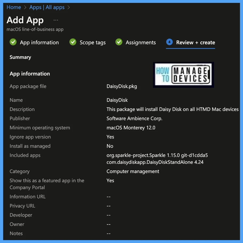Click the com.daisydiskapp.DaisyDiskStandAlone 4.24 entry
Image resolution: width=243 pixels, height=243 pixels.
(x=155, y=162)
